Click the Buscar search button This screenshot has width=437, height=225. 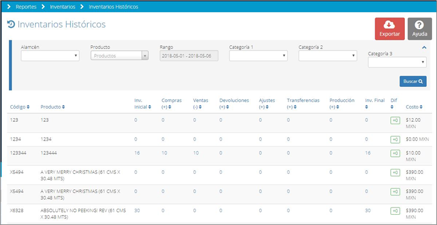click(413, 81)
